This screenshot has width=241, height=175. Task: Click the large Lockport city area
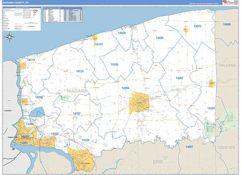139,102
